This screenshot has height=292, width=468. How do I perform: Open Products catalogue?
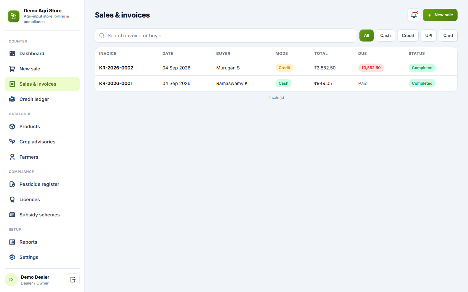[42, 127]
